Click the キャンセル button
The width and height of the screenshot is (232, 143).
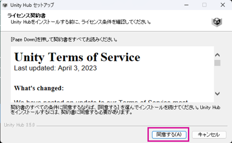pos(209,134)
